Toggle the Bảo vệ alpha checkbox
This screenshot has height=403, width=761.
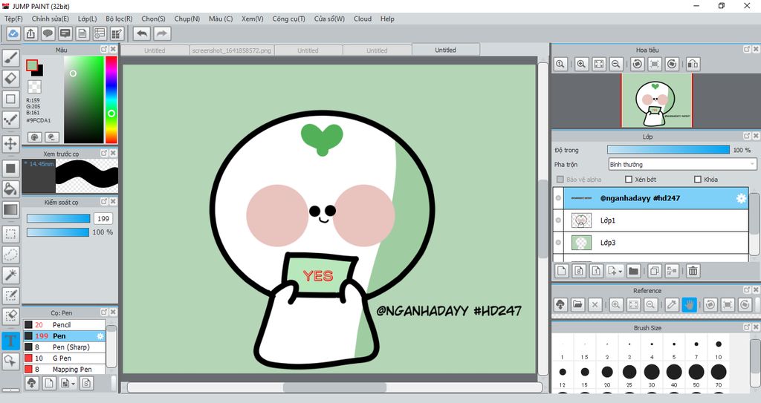[560, 180]
